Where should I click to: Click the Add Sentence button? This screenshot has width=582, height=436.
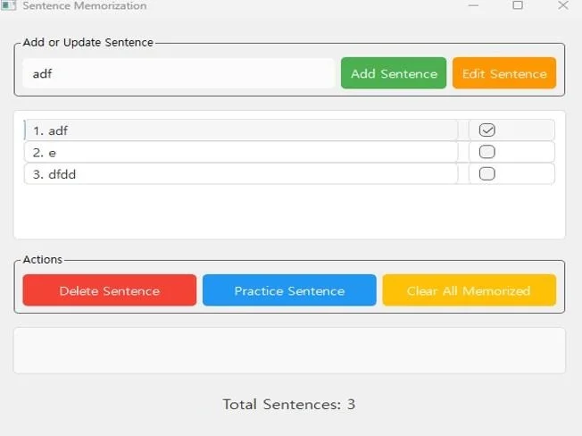(394, 73)
